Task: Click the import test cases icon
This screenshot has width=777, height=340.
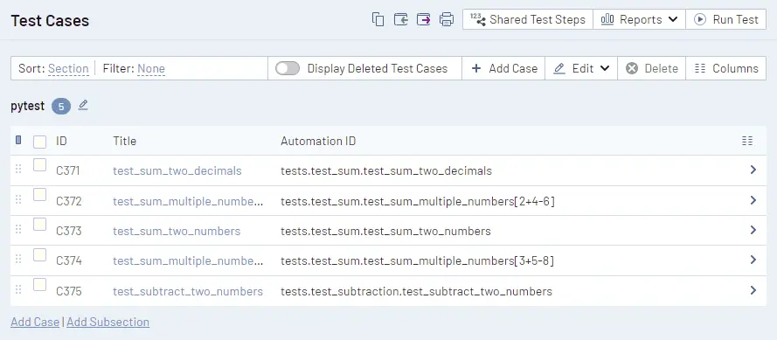Action: point(401,19)
